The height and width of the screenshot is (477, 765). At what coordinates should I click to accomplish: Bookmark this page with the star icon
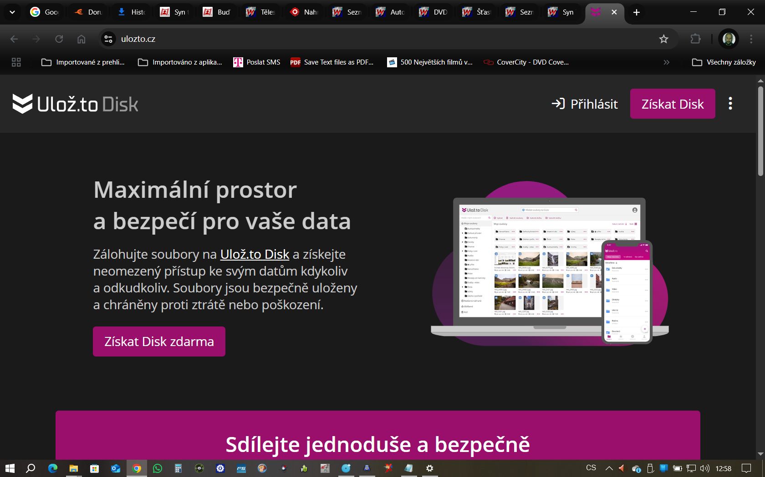[663, 39]
